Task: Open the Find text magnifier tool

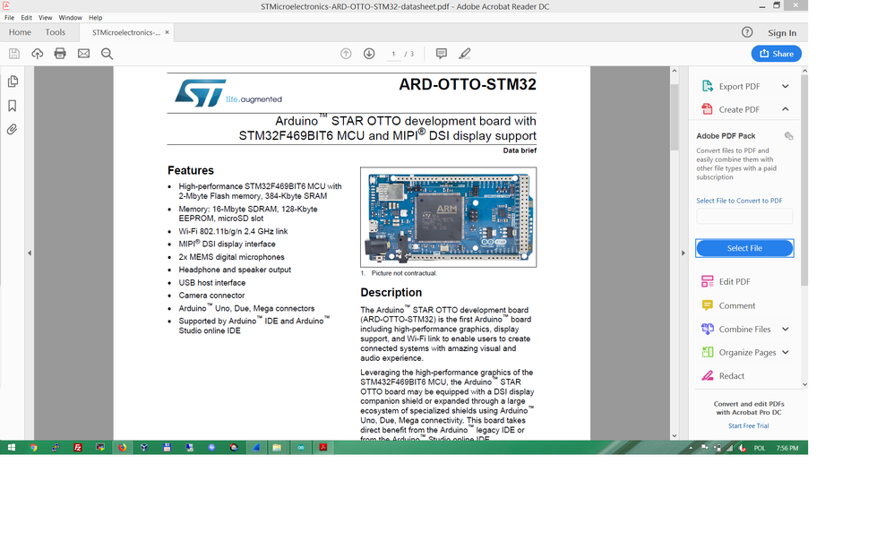Action: pos(107,54)
